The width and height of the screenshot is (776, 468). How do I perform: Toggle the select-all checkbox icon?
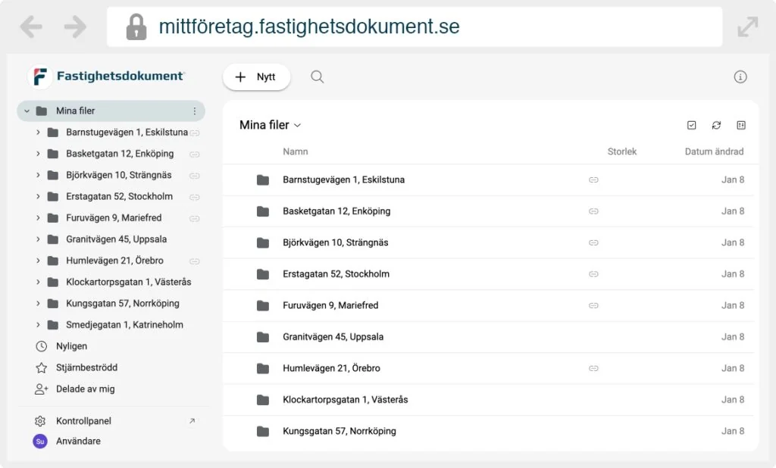point(691,125)
